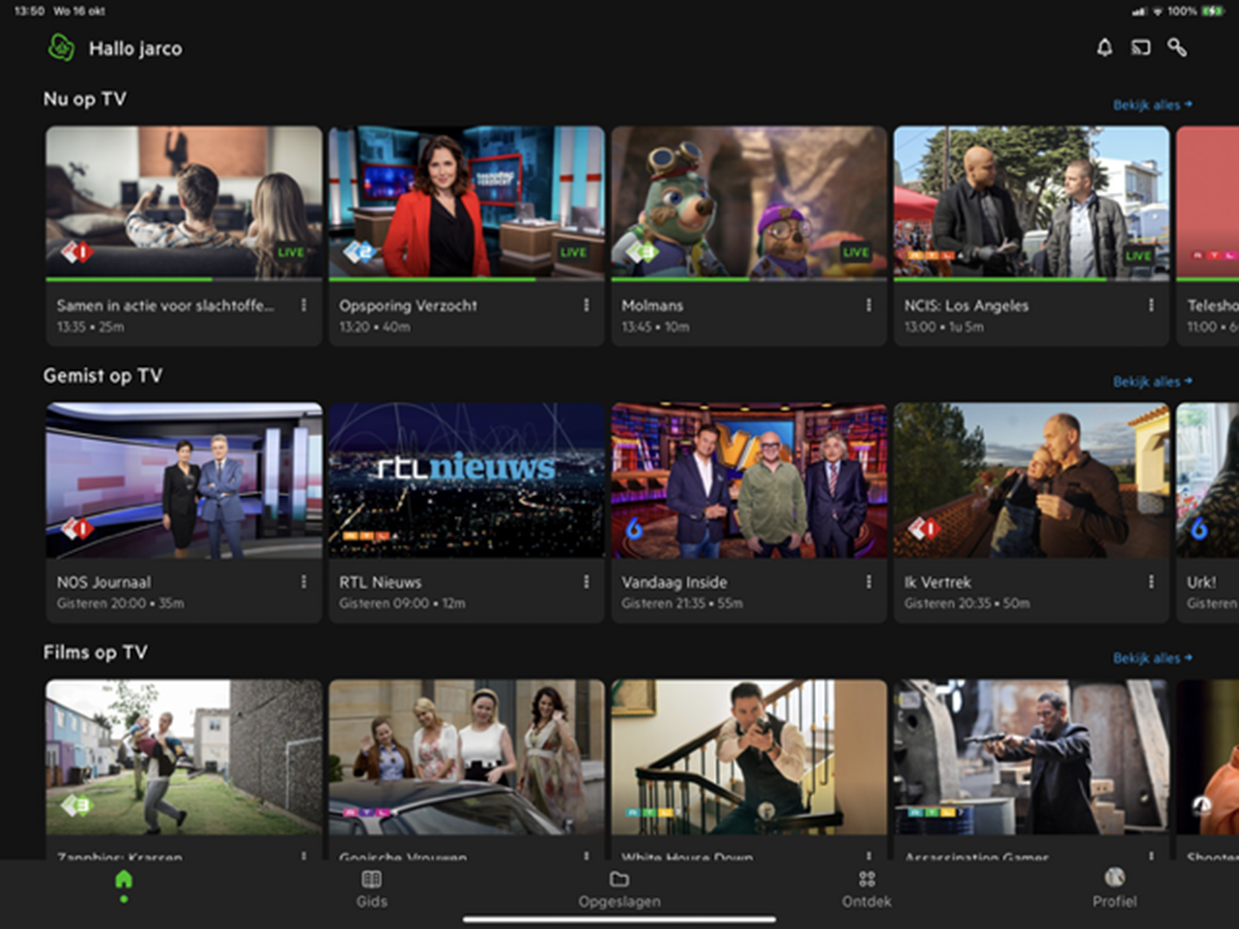Open options menu for Ik Vertrek
This screenshot has width=1239, height=929.
[1151, 582]
